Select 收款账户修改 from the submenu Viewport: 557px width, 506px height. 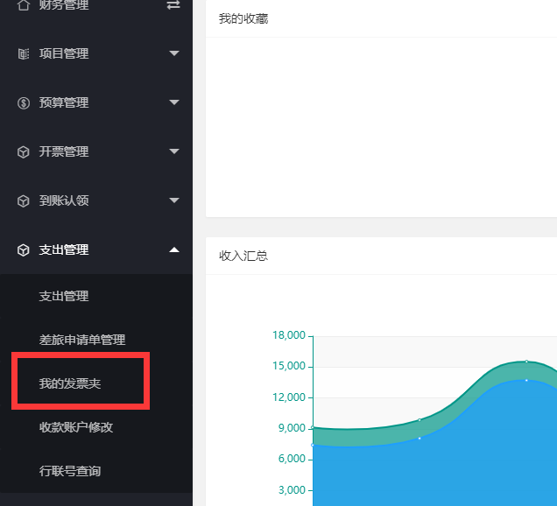coord(76,427)
